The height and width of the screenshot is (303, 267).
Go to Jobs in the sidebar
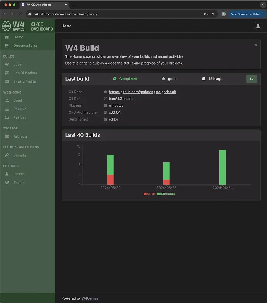click(17, 64)
